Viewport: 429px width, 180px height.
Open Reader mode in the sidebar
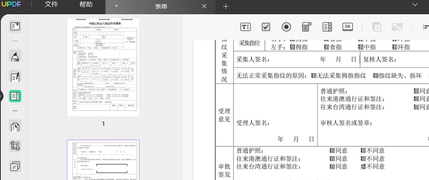point(15,26)
